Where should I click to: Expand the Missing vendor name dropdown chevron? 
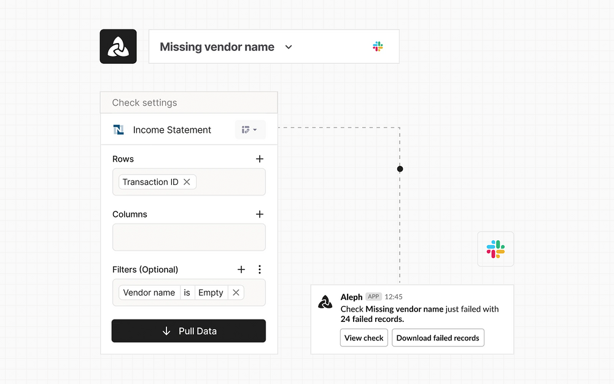tap(289, 47)
